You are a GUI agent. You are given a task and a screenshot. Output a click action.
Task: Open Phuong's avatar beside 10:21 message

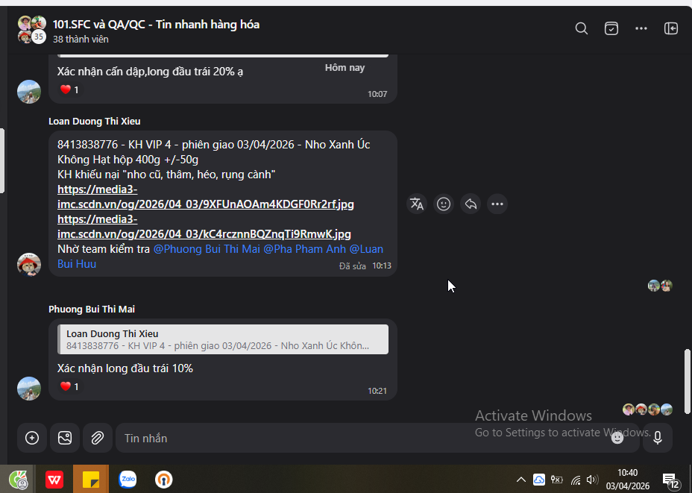click(28, 389)
